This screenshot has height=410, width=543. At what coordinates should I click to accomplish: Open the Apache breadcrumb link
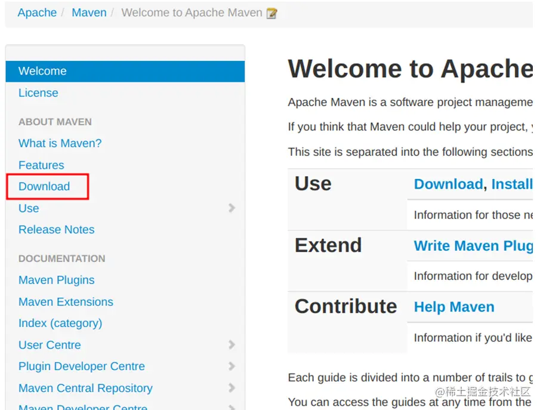(x=37, y=13)
